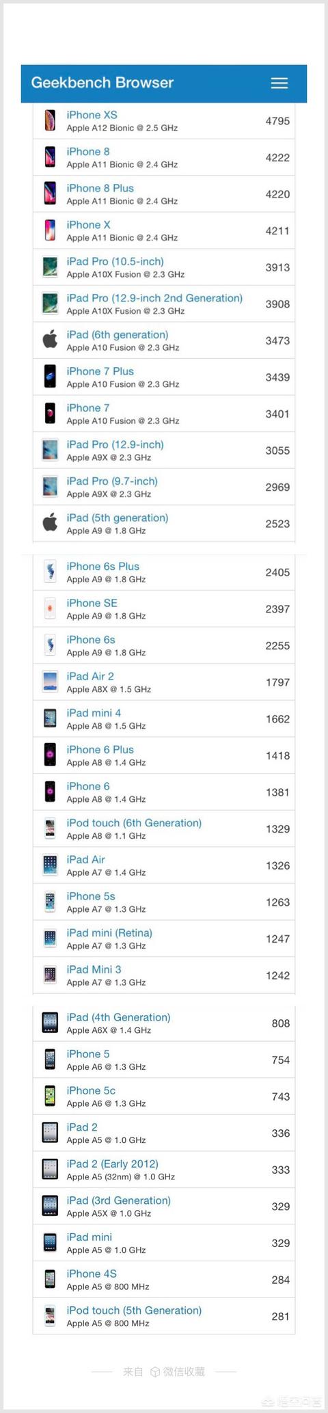Open the iPhone 8 Plus benchmark link
Screen dimensions: 328x1413
tap(100, 188)
